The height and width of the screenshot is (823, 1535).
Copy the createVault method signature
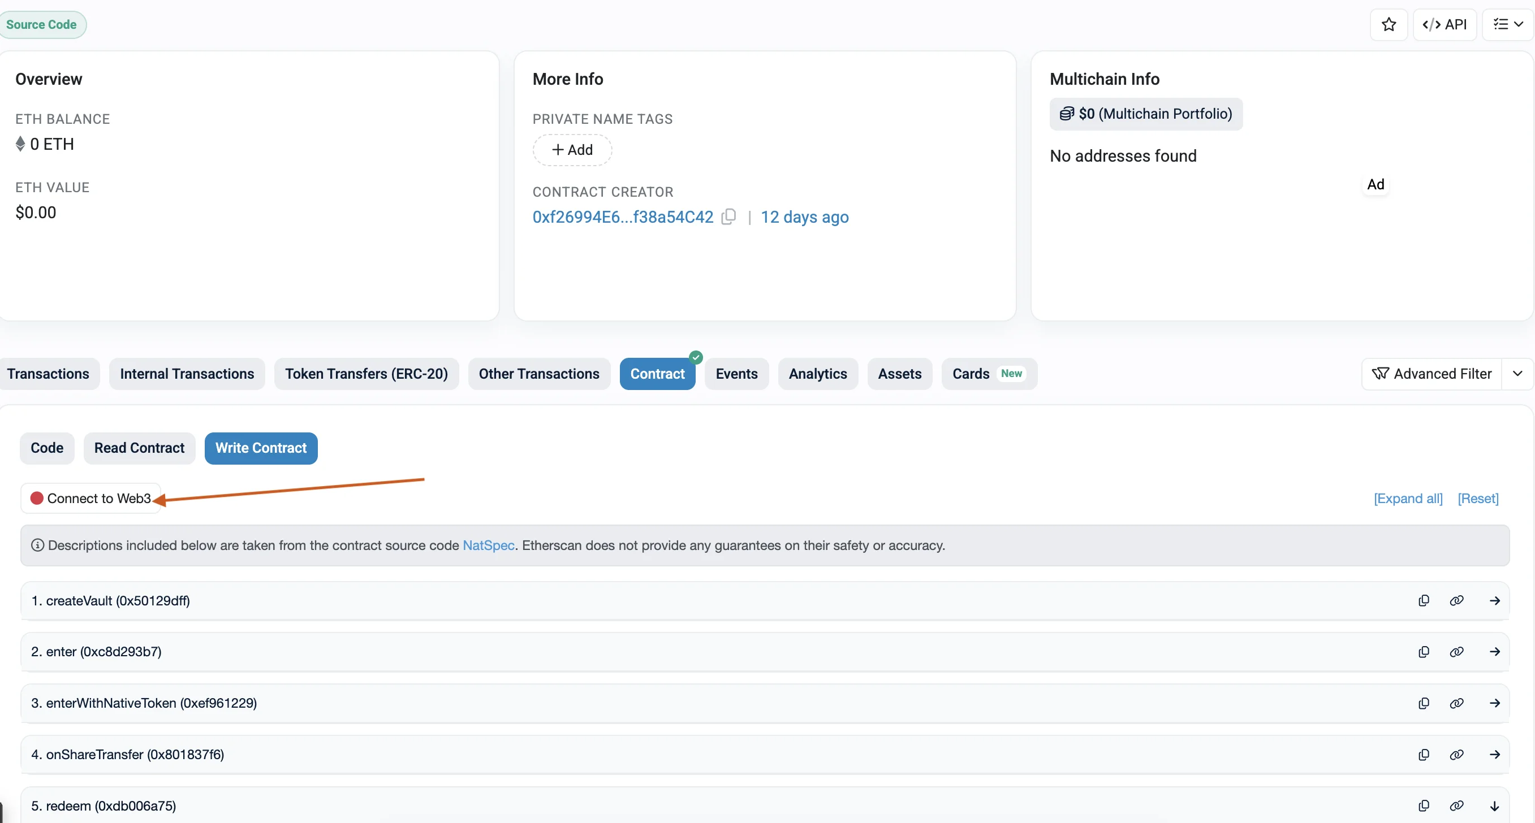click(x=1424, y=600)
